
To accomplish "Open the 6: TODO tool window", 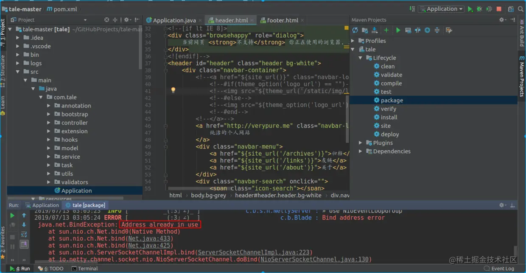I will [51, 269].
